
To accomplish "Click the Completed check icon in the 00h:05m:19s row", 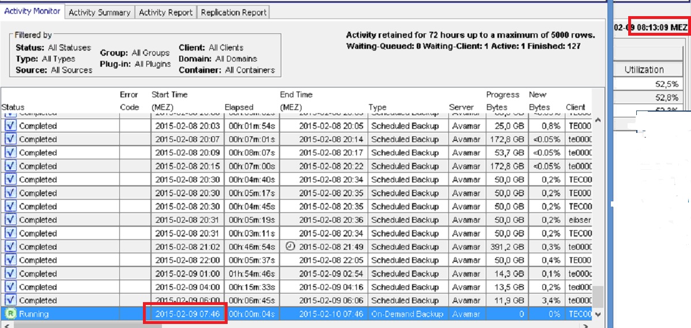I will click(10, 220).
